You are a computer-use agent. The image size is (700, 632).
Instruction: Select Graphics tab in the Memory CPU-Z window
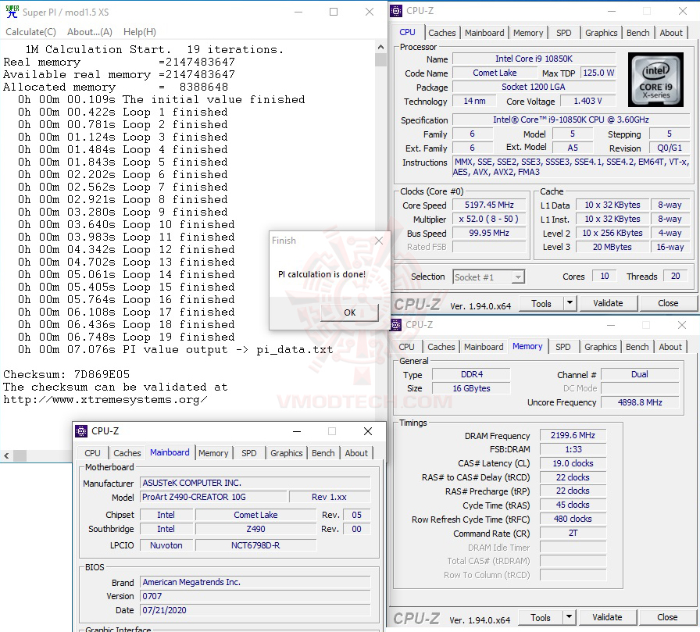click(601, 347)
